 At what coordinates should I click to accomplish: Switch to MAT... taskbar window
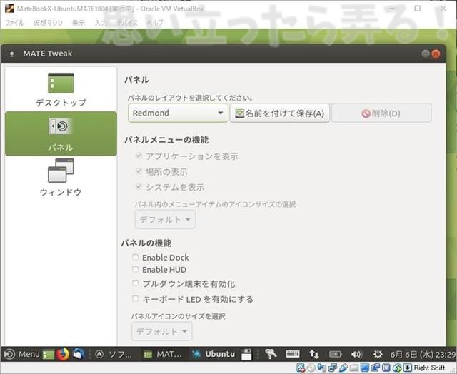pyautogui.click(x=164, y=354)
